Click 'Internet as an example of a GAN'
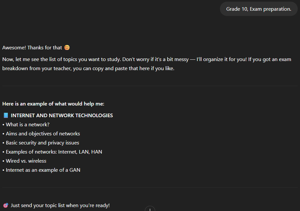Image resolution: width=300 pixels, height=211 pixels. (43, 170)
